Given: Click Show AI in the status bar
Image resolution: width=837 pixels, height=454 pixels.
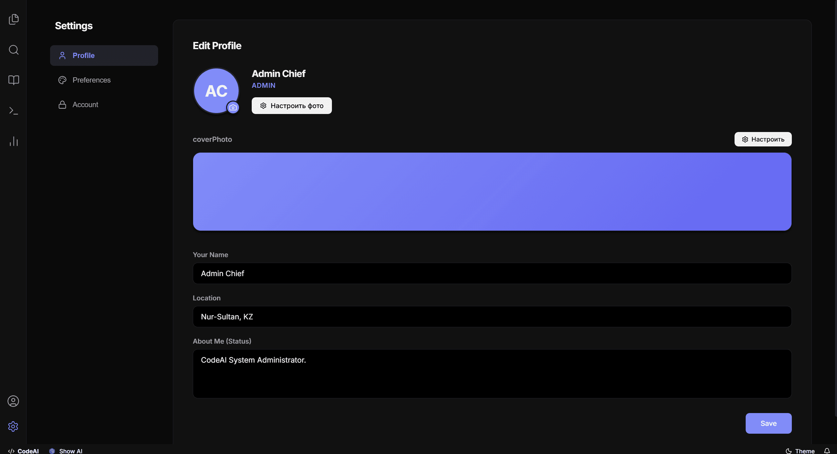Looking at the screenshot, I should pyautogui.click(x=66, y=451).
